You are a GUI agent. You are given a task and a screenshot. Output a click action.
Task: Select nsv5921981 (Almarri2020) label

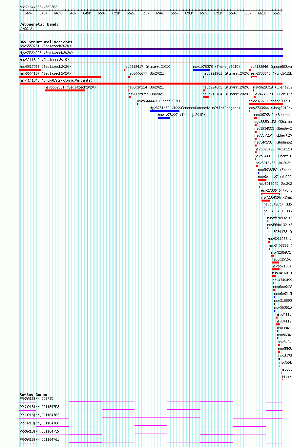[x=226, y=73]
